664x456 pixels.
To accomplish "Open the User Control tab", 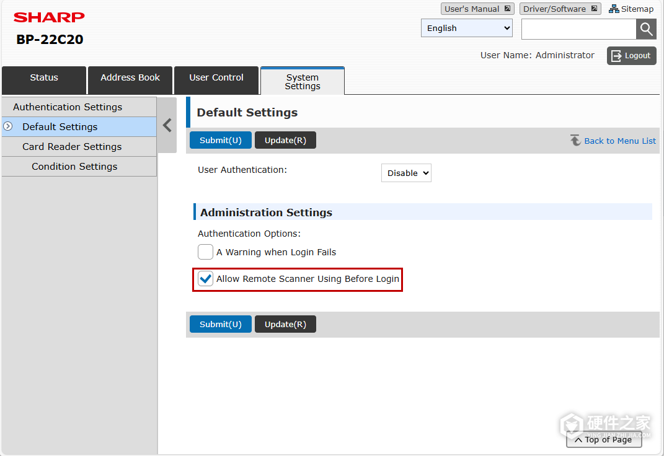I will [216, 81].
